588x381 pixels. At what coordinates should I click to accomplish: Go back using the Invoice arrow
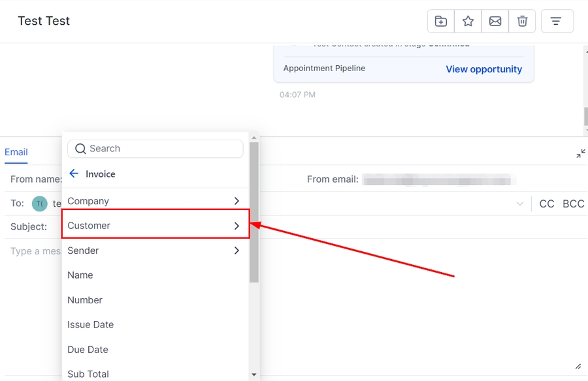(x=74, y=174)
